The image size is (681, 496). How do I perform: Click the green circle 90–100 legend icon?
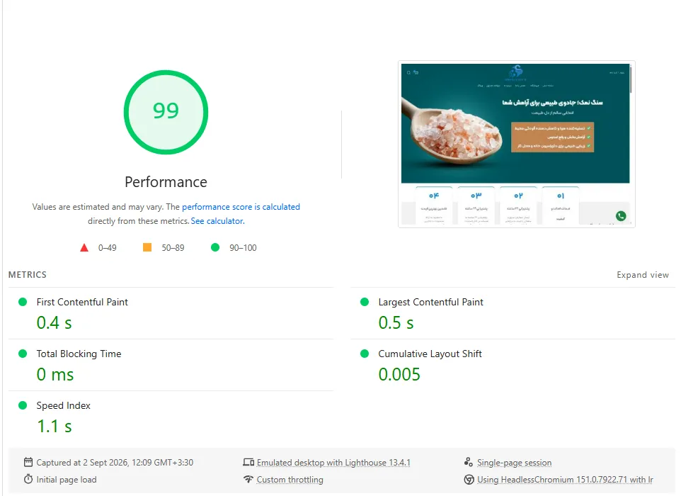pos(215,247)
